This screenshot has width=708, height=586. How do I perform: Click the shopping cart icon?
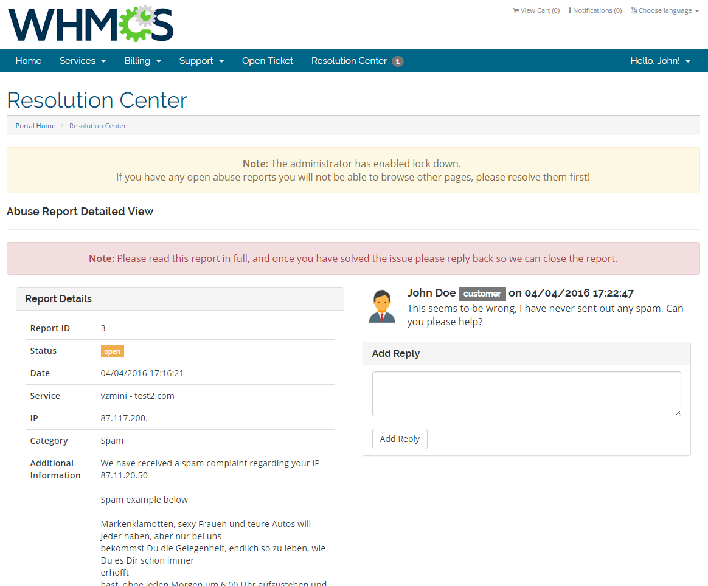pyautogui.click(x=516, y=10)
